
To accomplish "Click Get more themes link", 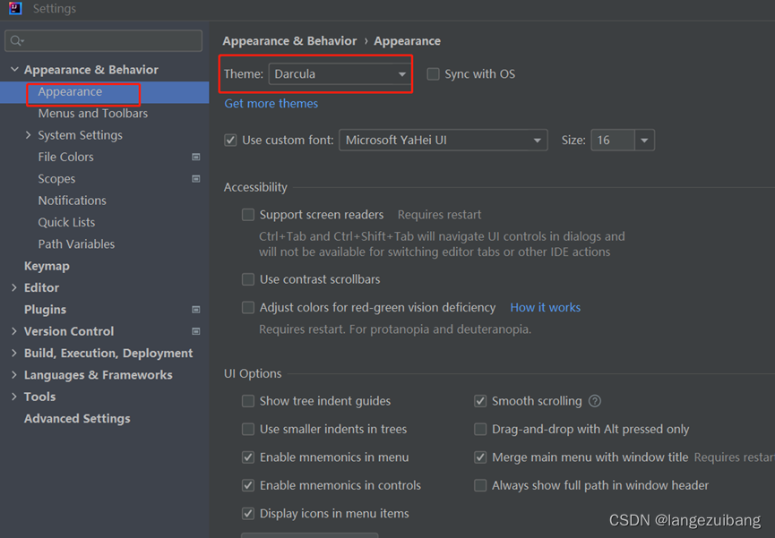I will [x=271, y=104].
